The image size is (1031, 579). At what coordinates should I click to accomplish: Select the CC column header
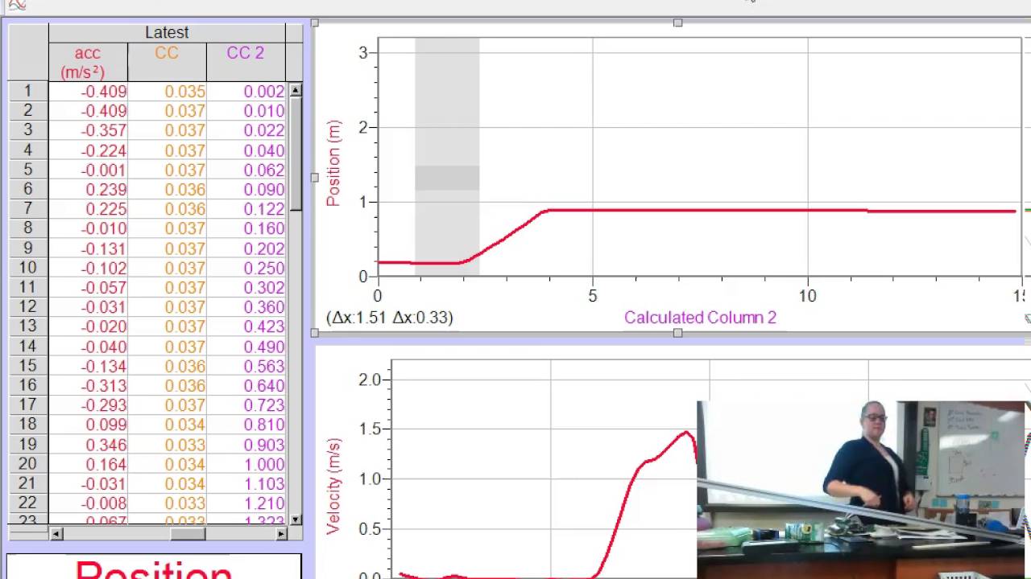click(x=167, y=63)
